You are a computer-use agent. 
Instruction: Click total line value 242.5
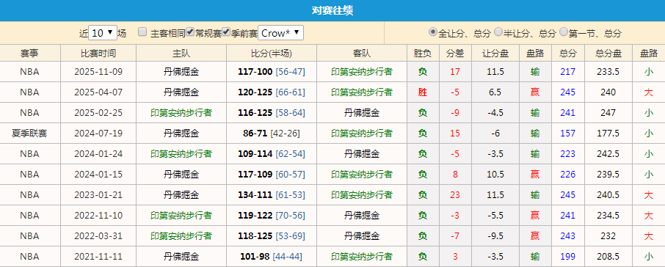608,154
